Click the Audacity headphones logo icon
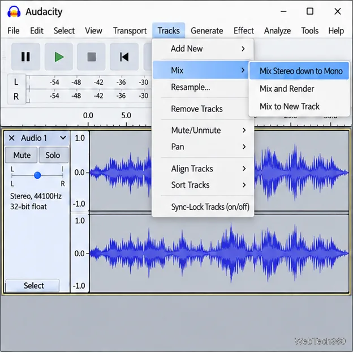This screenshot has height=353, width=353. pyautogui.click(x=14, y=12)
